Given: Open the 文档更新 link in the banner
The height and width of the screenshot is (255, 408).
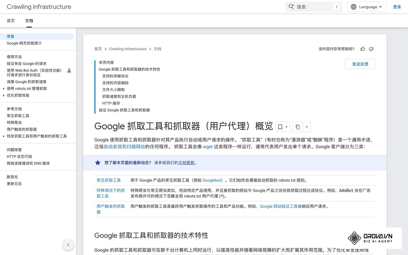Looking at the screenshot, I should (186, 163).
